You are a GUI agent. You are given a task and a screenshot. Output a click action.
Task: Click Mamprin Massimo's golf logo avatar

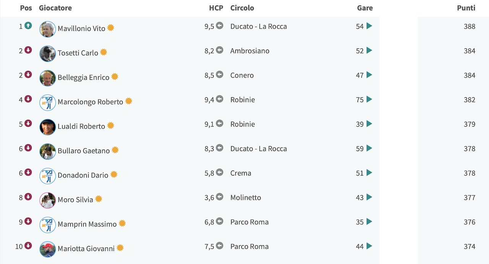pos(48,225)
